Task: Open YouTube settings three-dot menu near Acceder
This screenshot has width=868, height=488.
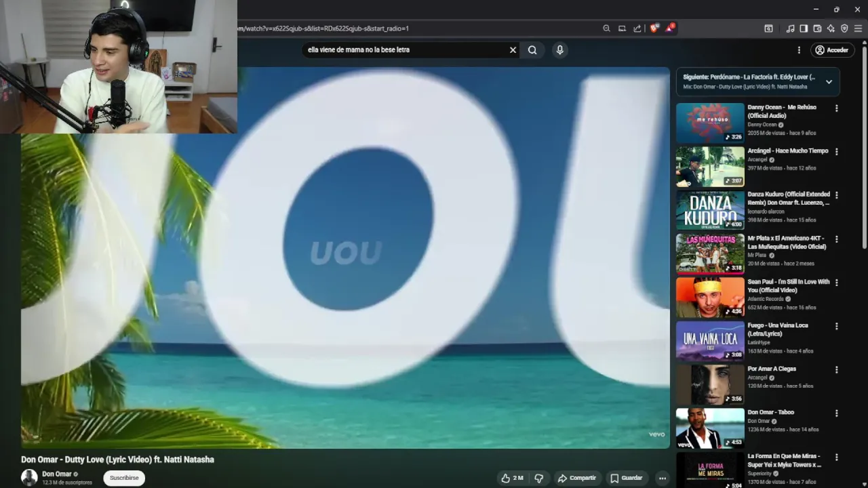Action: coord(799,50)
